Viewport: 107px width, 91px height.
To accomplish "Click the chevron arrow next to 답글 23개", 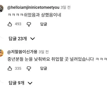I will (33, 39).
